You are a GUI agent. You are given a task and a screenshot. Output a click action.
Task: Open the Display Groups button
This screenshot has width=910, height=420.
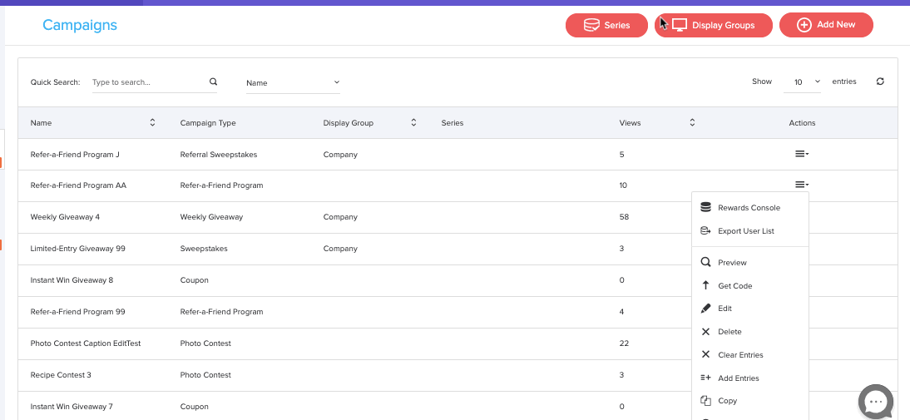tap(714, 25)
